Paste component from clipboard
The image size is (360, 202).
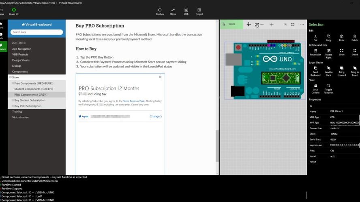coord(342,38)
